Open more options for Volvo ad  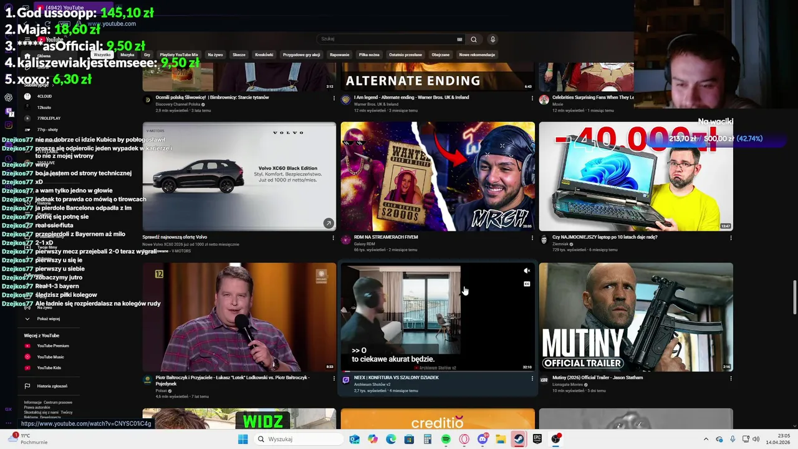coord(333,238)
